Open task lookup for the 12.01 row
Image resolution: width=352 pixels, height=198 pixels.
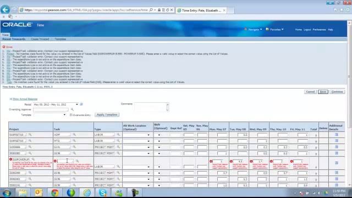click(x=74, y=147)
